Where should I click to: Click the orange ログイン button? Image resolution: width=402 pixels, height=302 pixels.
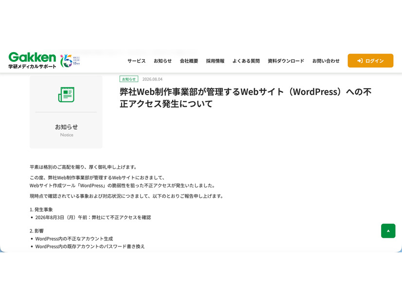coord(370,60)
